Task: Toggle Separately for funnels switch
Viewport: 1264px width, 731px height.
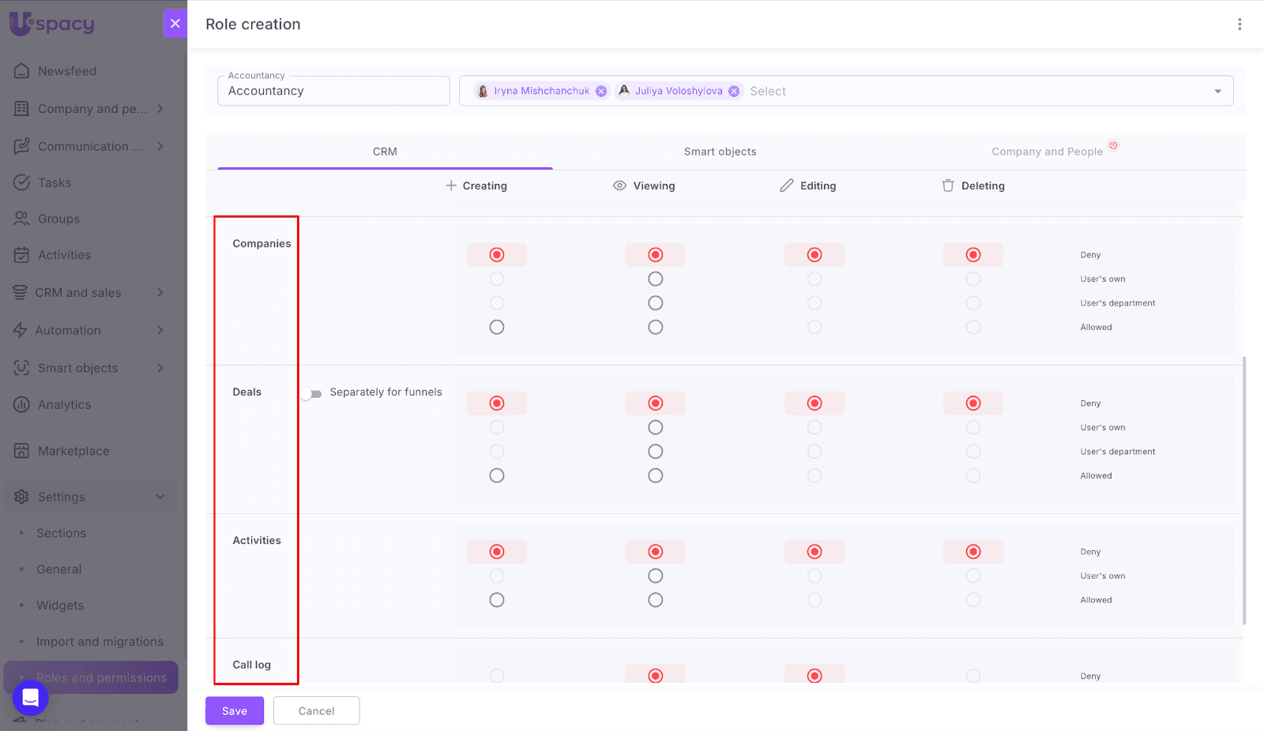Action: [313, 393]
